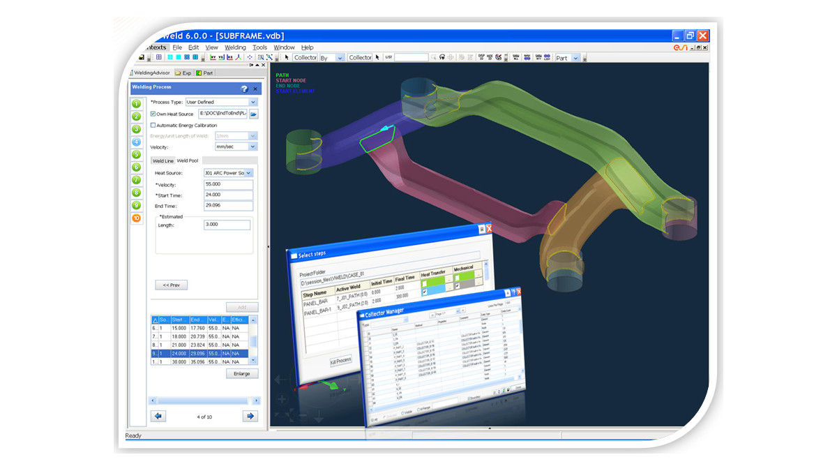Screen dimensions: 837x471
Task: Click the heat source file path field
Action: 223,113
